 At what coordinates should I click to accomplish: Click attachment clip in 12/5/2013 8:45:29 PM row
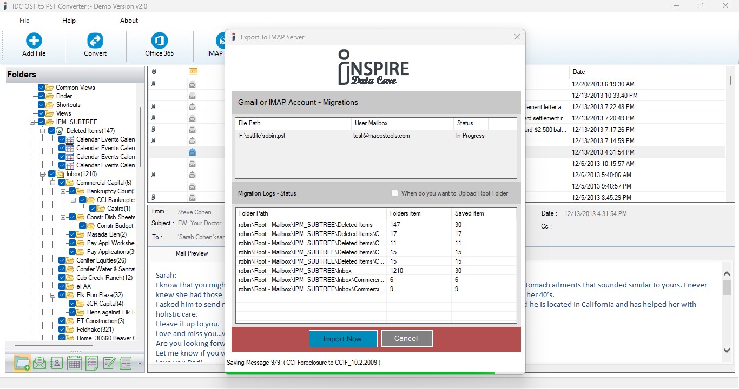[x=154, y=198]
